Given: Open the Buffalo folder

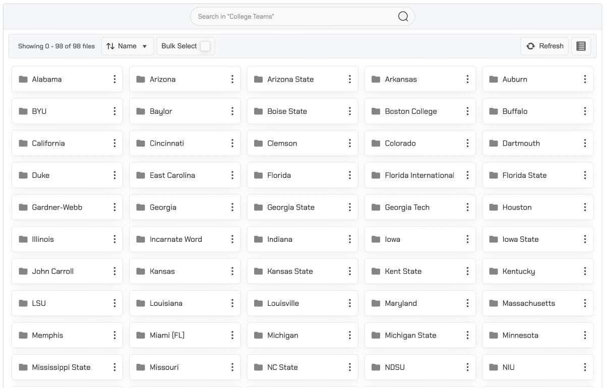Looking at the screenshot, I should (538, 111).
